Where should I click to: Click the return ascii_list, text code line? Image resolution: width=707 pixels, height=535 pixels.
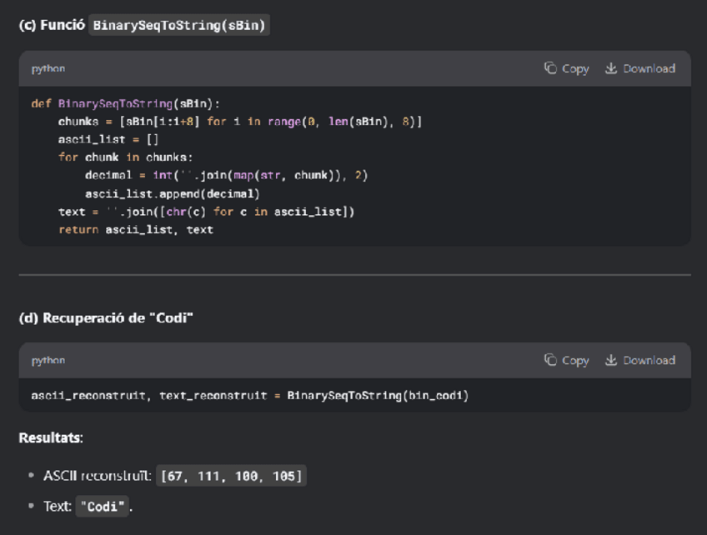135,229
